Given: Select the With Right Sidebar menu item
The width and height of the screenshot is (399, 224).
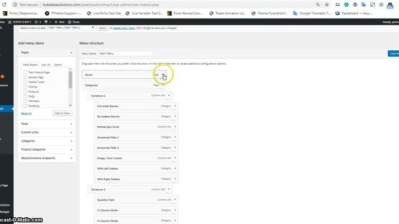Looking at the screenshot, I should click(x=136, y=179).
